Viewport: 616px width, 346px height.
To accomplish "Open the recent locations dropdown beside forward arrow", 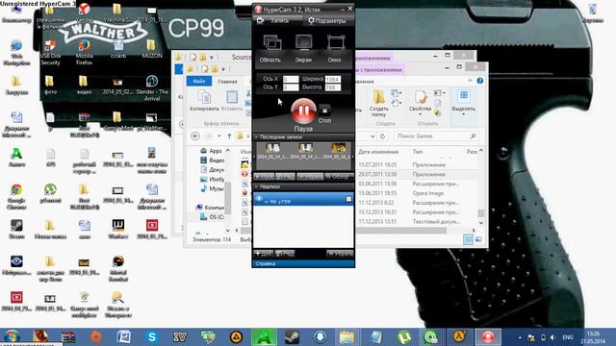I will point(219,136).
